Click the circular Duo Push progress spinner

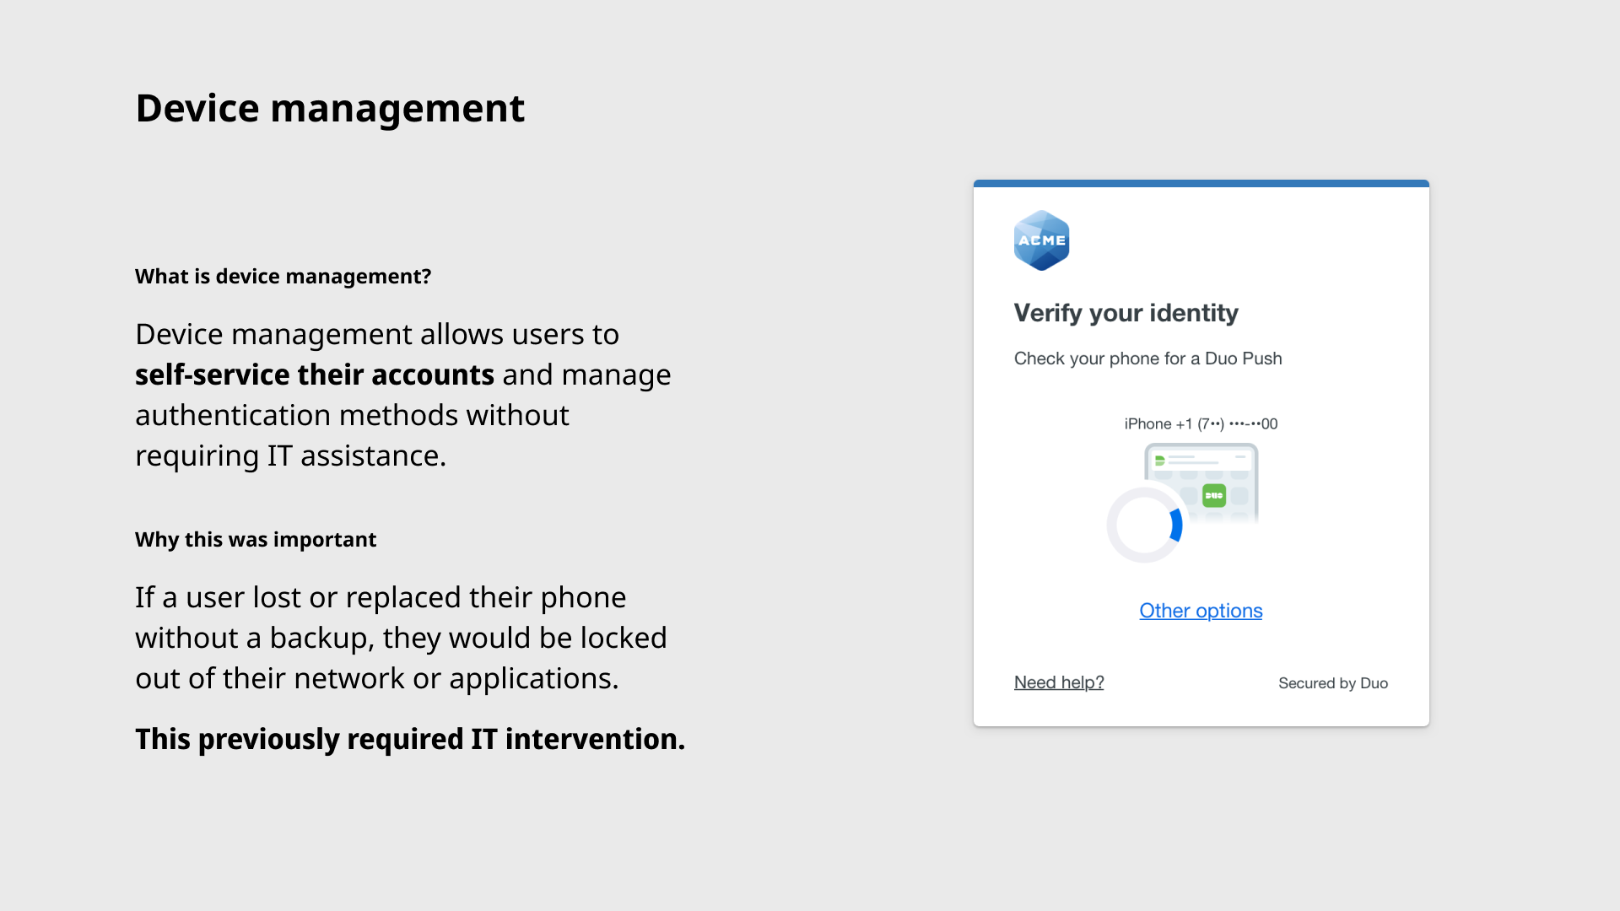click(1144, 525)
